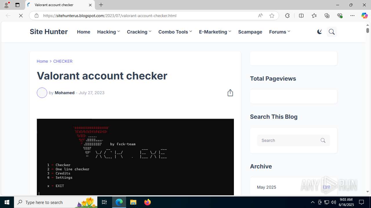
Task: View site information lock icon
Action: [x=36, y=16]
